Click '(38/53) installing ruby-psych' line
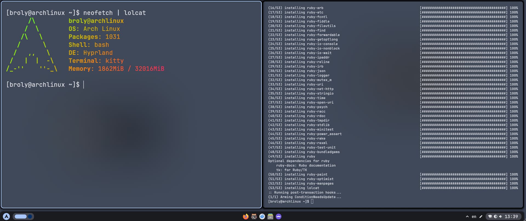Viewport: 526px width, 221px height. (x=298, y=107)
